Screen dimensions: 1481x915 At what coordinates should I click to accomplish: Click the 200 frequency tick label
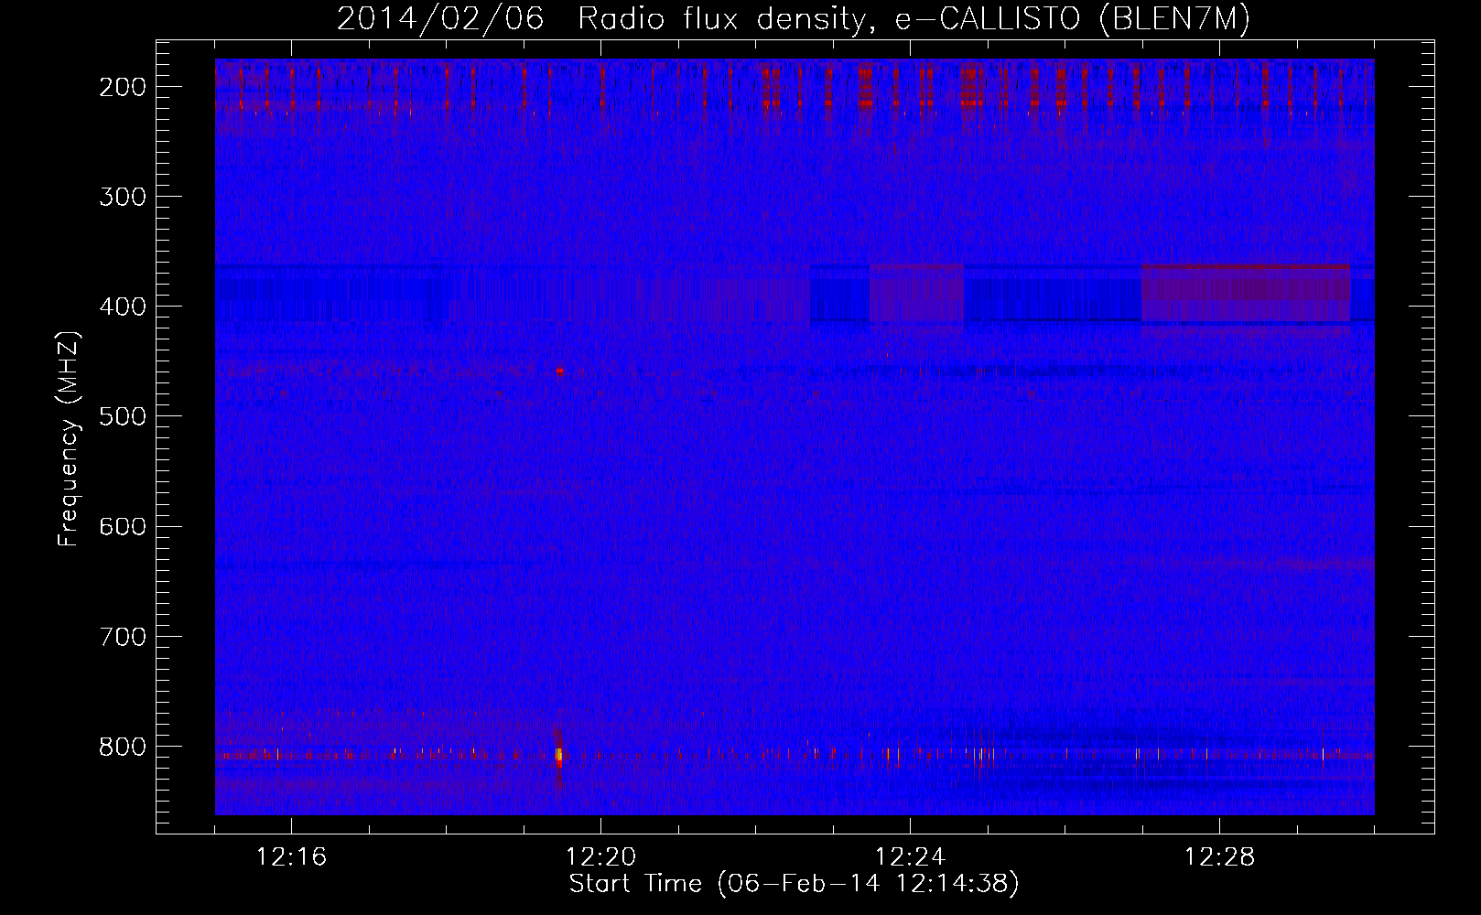tap(122, 87)
